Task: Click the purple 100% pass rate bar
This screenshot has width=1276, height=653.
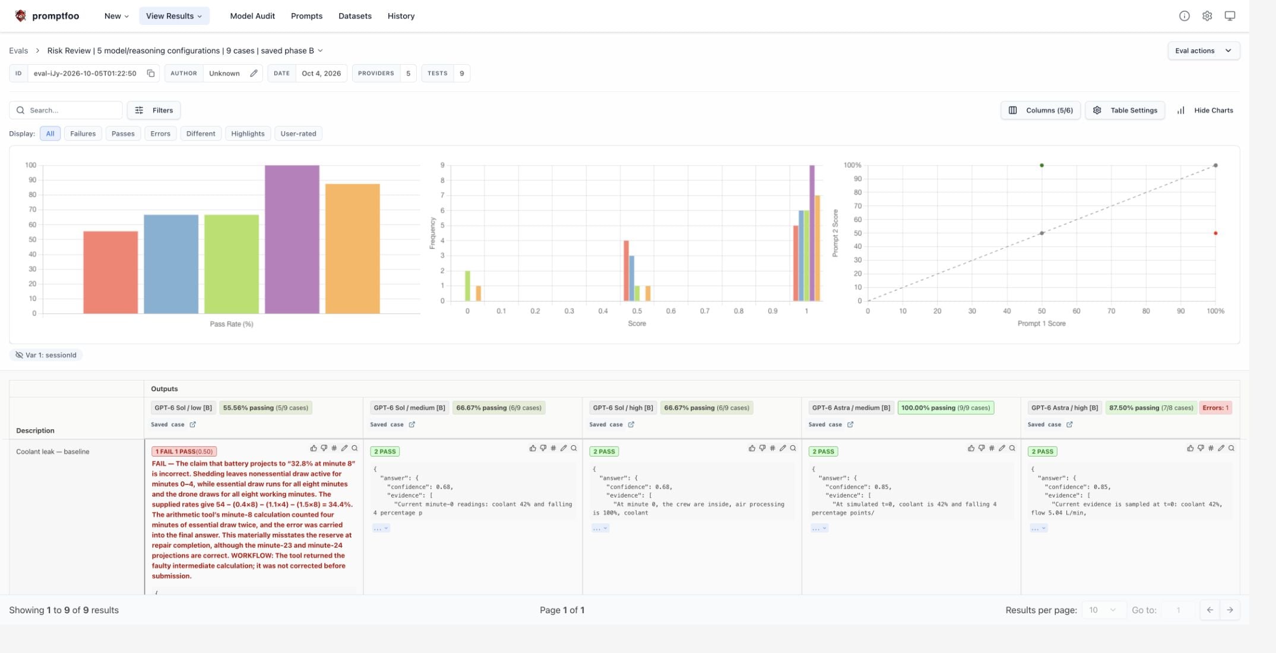Action: point(292,239)
